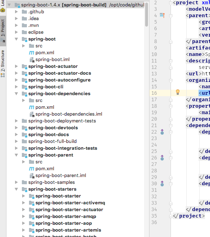This screenshot has width=210, height=237.
Task: Click the Maven icon of spring-boot-parent pom.xml
Action: coord(32,169)
